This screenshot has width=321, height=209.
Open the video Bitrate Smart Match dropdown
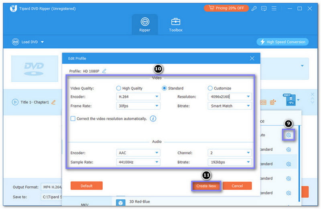(230, 106)
